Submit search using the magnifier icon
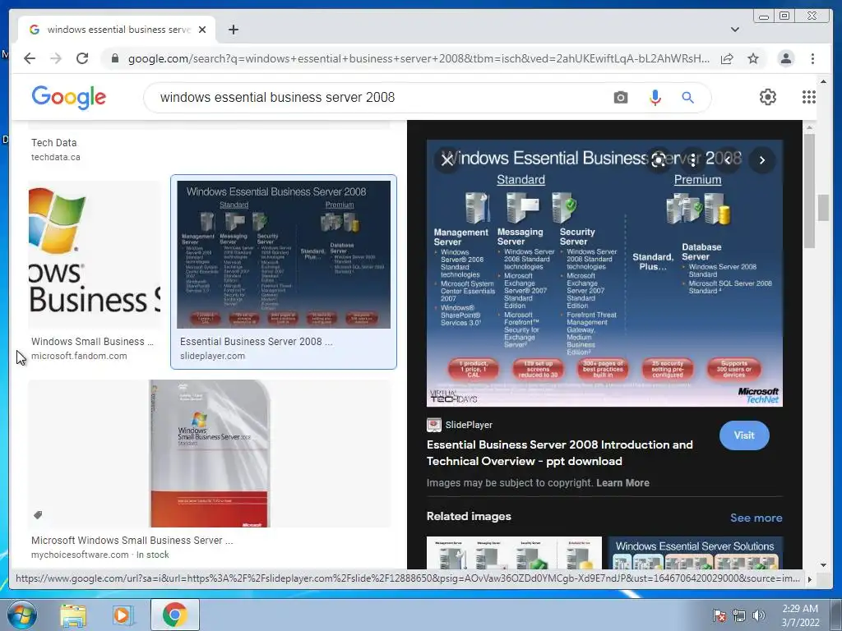842x631 pixels. point(688,98)
